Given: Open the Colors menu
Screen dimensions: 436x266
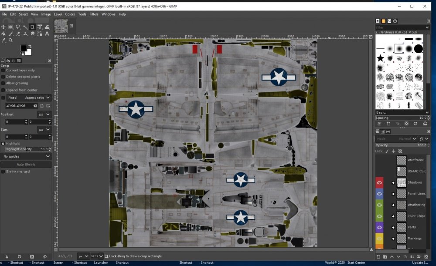Looking at the screenshot, I should click(x=70, y=14).
